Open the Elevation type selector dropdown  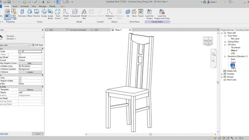[x=43, y=37]
